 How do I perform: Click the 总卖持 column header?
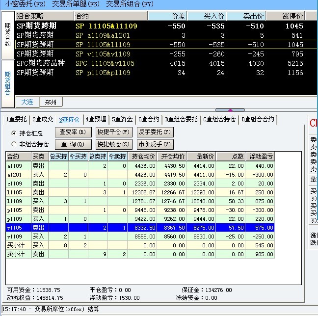[x=98, y=157]
